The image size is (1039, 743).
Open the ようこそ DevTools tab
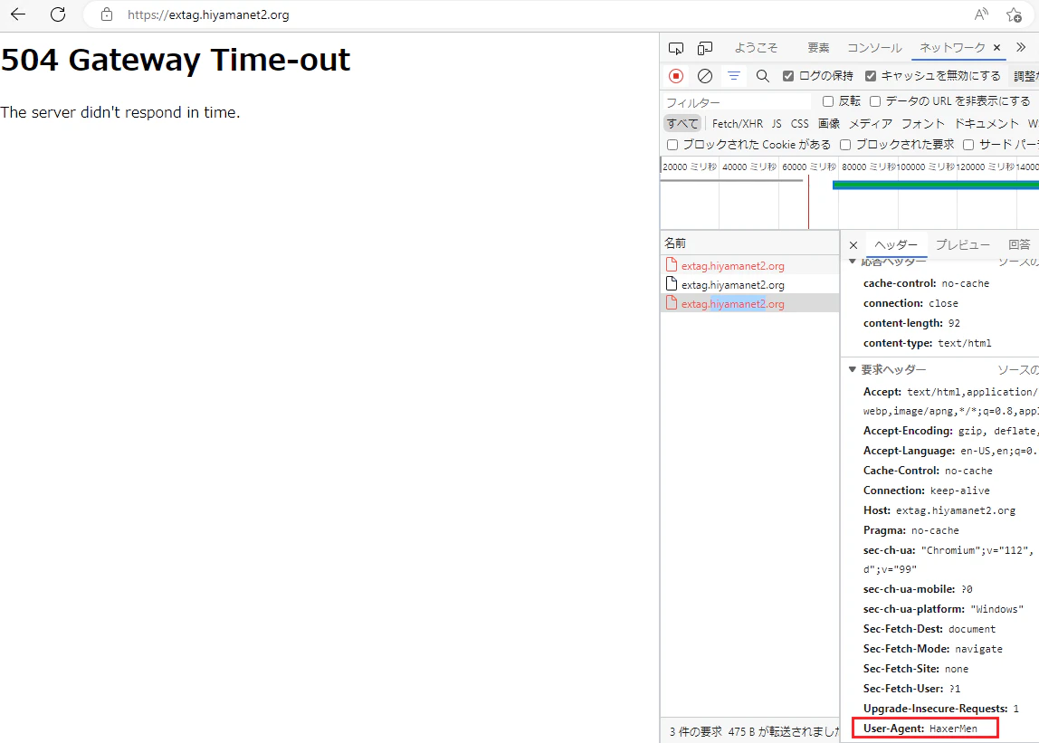(756, 48)
